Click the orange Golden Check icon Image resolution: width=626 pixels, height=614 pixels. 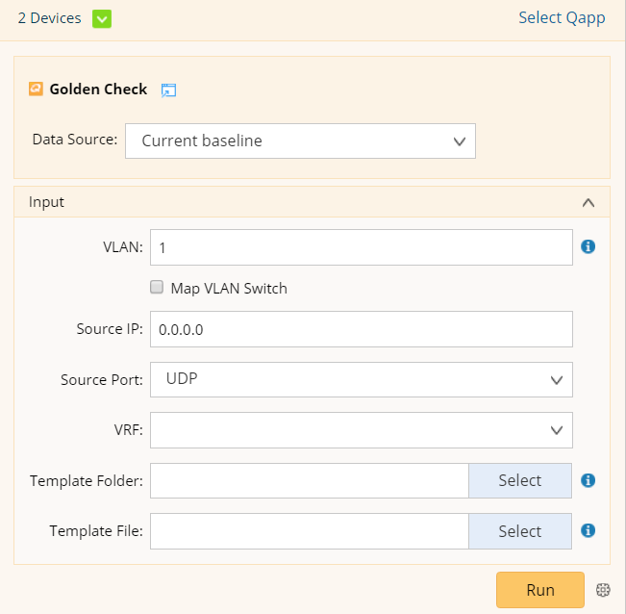[36, 89]
